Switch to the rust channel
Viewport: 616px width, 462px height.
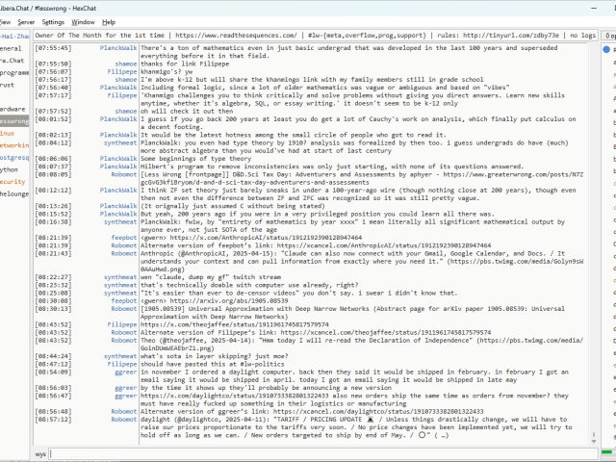pyautogui.click(x=8, y=85)
